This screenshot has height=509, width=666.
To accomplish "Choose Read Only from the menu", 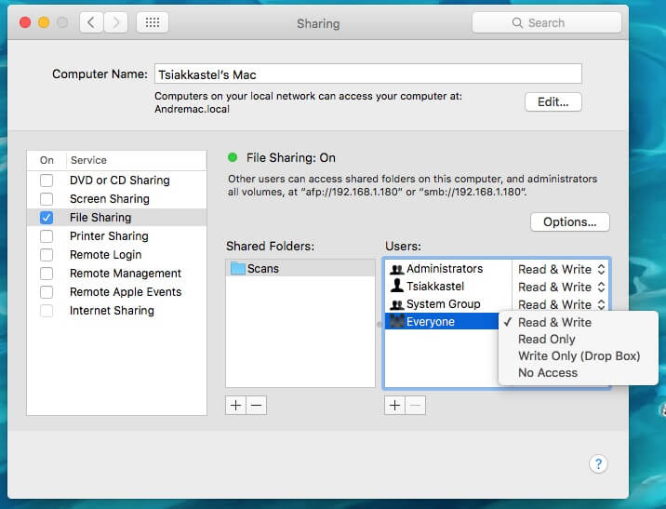I will coord(547,340).
